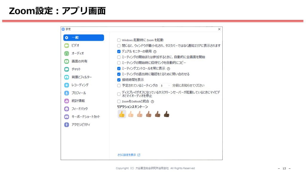Check ディスプレイがオフ video/audio stop option
The width and height of the screenshot is (306, 172).
(x=119, y=94)
